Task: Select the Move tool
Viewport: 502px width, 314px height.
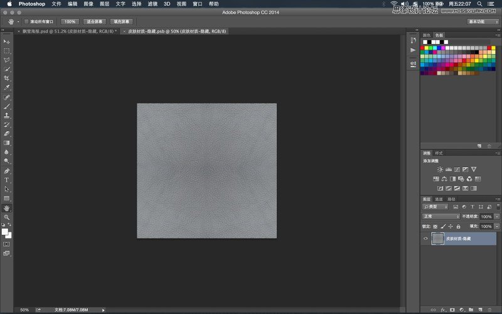Action: (7, 41)
